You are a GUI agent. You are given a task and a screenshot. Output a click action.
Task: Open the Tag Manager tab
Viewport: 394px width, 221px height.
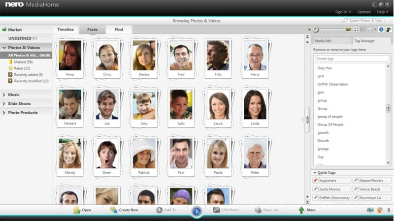point(371,41)
